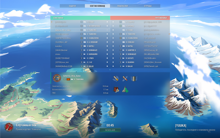Select enemy player [WOKOU]Belii_Drovosek

[153, 62]
